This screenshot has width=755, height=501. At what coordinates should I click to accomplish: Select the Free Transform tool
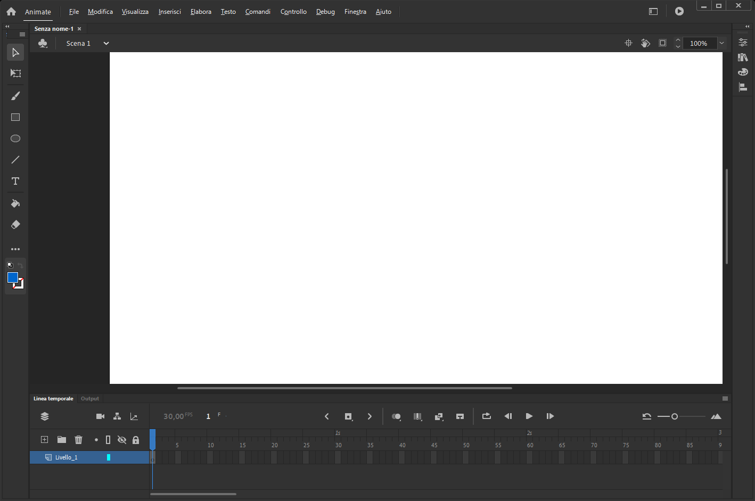[15, 73]
